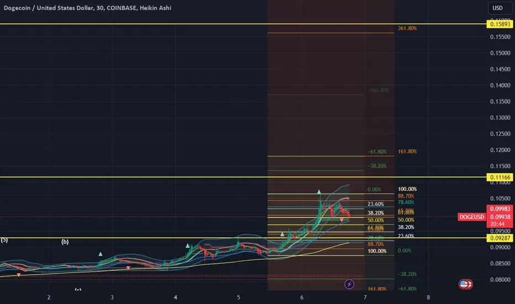Click the 0.15500 price scale value
Viewport: 515px width, 304px height.
500,37
